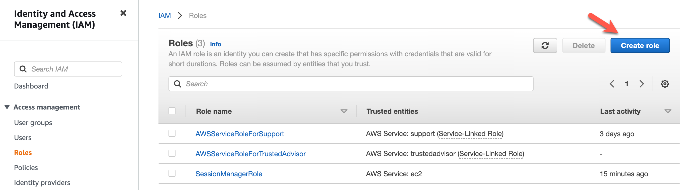Close the IAM navigation panel
Viewport: 685px width, 190px height.
coord(123,13)
